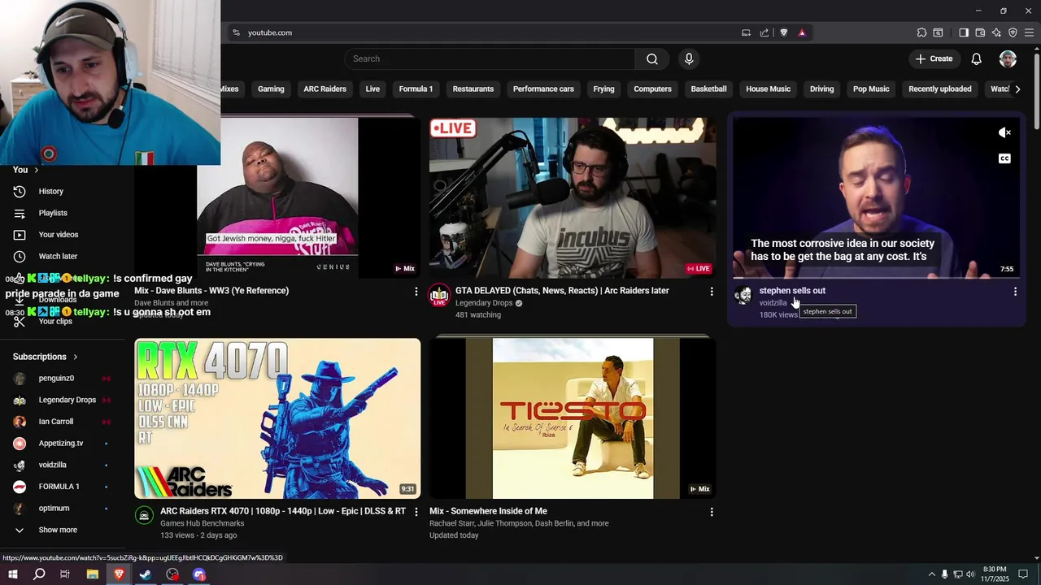Open the RTX 4070 ARC Raiders thumbnail
The height and width of the screenshot is (585, 1041).
pyautogui.click(x=277, y=418)
